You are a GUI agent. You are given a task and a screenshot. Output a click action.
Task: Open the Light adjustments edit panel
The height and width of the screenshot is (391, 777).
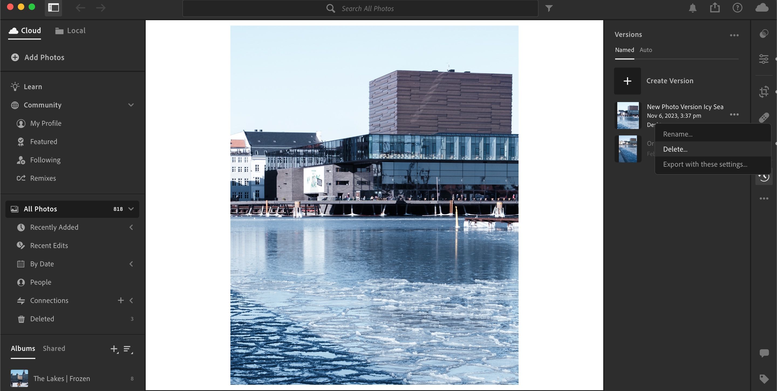coord(764,59)
